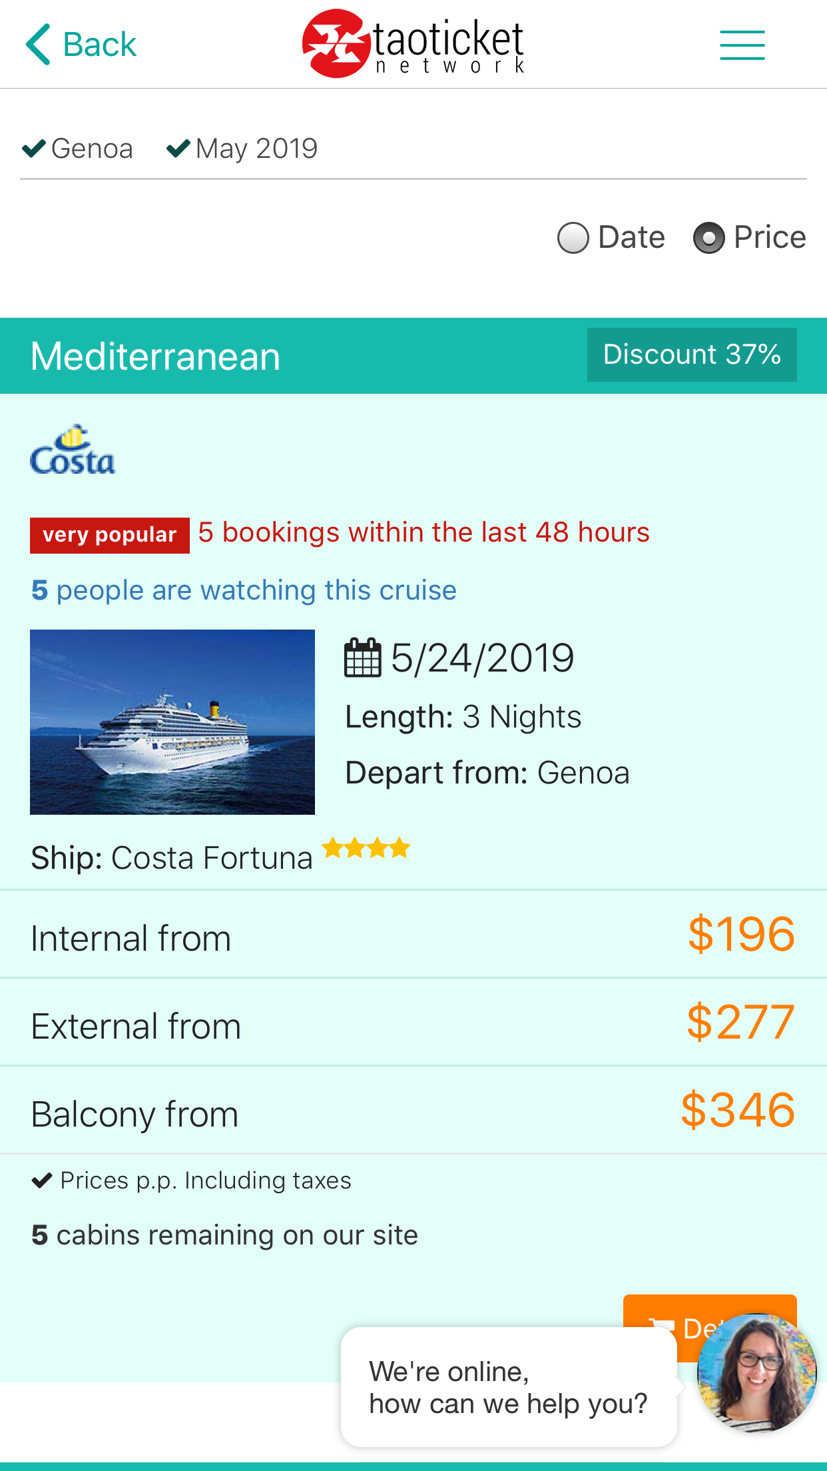The image size is (827, 1471).
Task: Open the Balcony from $346 row
Action: tap(413, 1111)
